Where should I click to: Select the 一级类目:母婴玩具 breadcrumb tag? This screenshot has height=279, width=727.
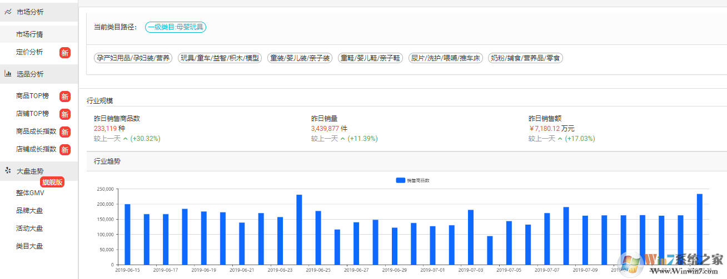tap(176, 27)
